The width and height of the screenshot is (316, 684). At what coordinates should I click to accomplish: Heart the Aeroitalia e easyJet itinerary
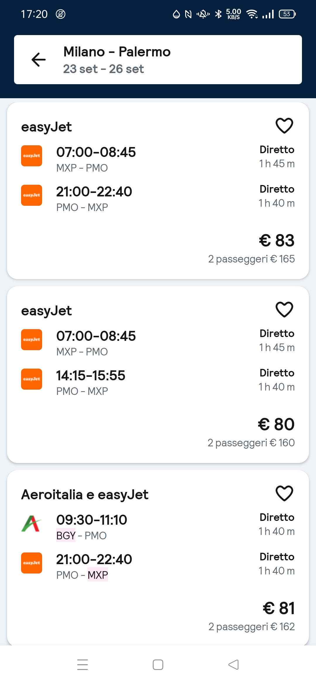coord(284,493)
